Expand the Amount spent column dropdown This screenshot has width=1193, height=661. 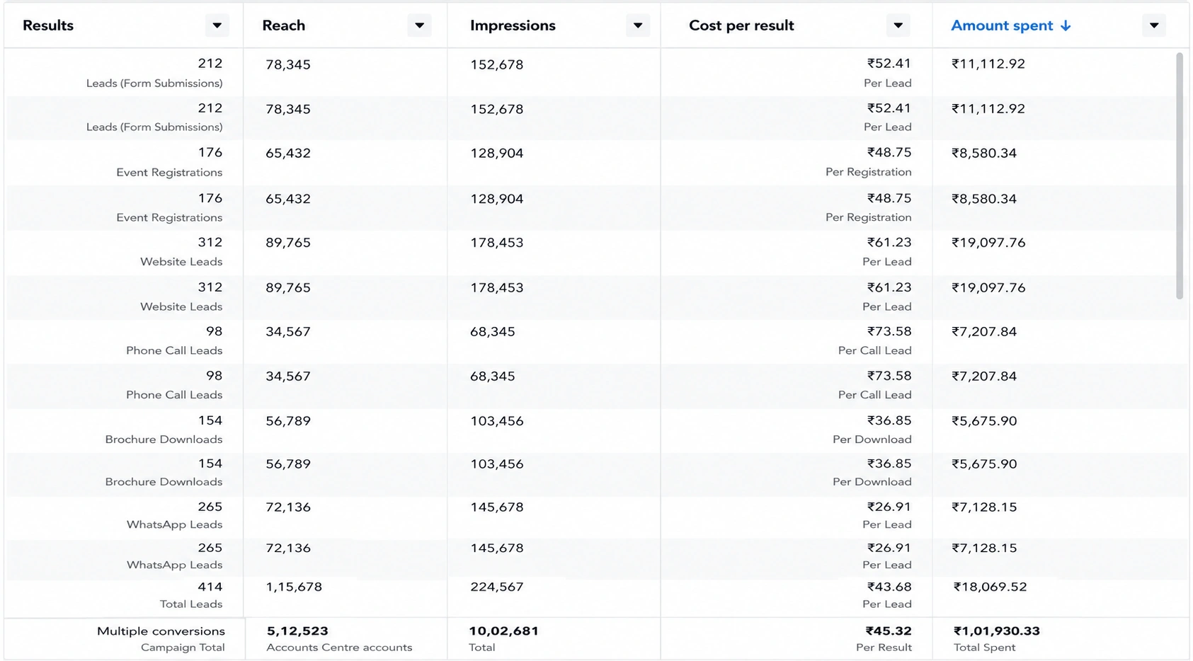tap(1154, 25)
